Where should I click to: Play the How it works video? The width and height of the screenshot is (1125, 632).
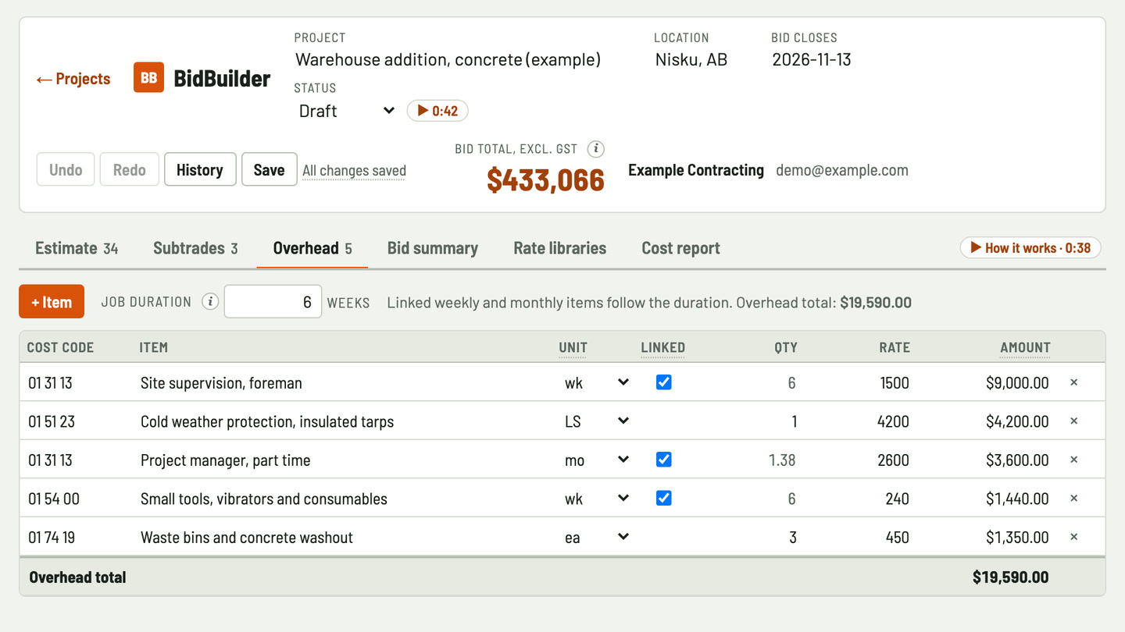[1030, 247]
